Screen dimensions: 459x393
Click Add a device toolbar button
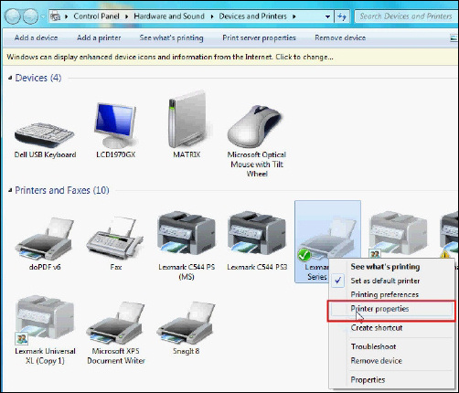click(x=36, y=37)
